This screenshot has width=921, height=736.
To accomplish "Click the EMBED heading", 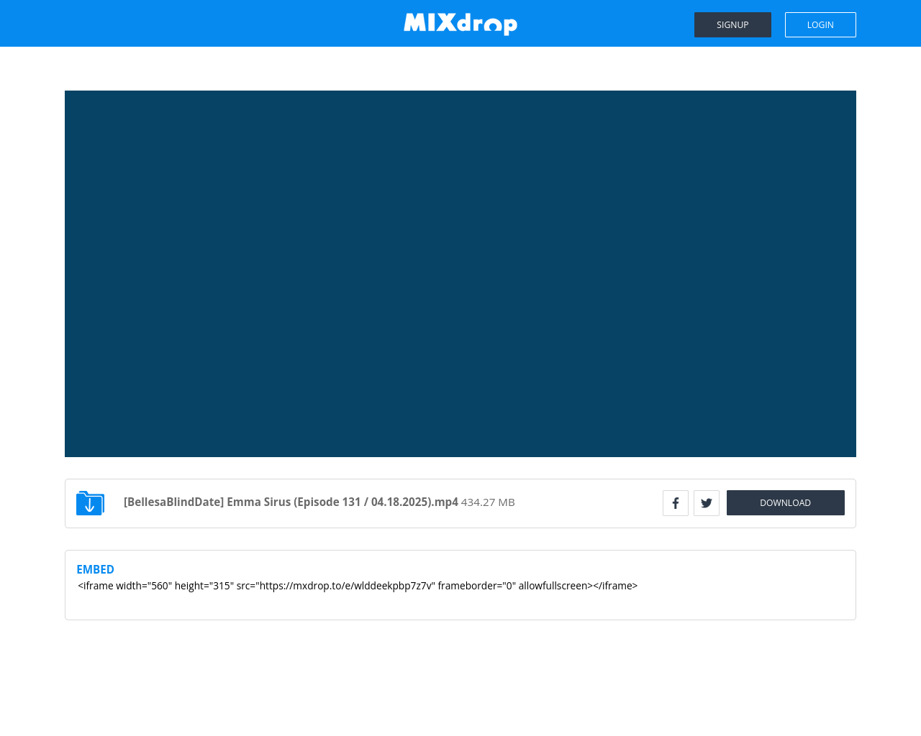I will (x=95, y=569).
